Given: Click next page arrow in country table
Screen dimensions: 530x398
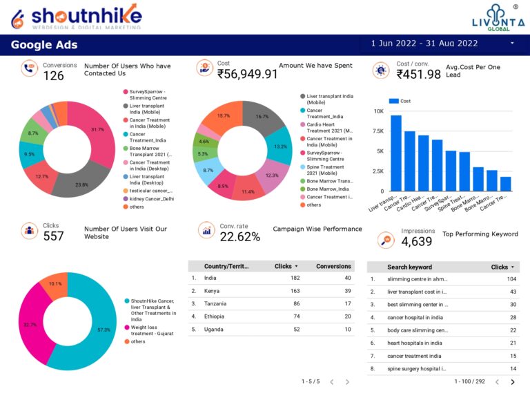Looking at the screenshot, I should click(x=347, y=381).
